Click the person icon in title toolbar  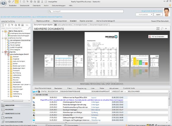click(x=42, y=2)
